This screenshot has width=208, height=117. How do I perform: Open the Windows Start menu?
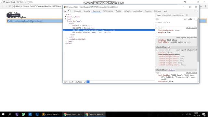coord(3,114)
